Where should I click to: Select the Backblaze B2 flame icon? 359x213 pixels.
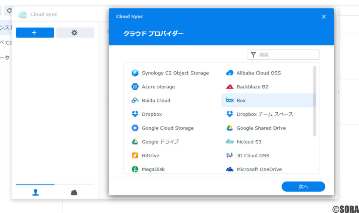[230, 87]
